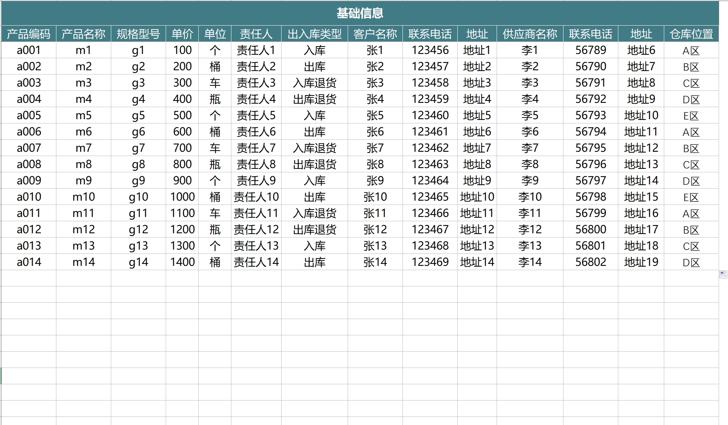The image size is (728, 425).
Task: Click warehouse cell A区 in a001 row
Action: point(691,50)
